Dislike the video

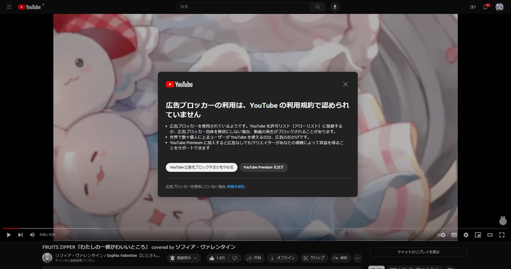pyautogui.click(x=235, y=258)
